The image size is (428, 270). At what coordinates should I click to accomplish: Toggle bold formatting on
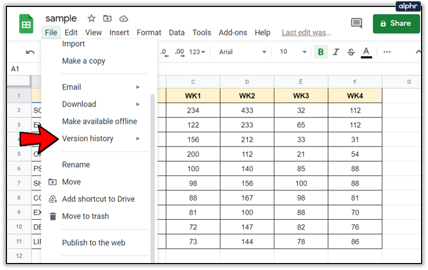[x=321, y=52]
